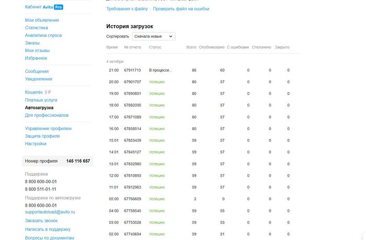Open Аналитика спроса page
Viewport: 366px width, 240px height.
[43, 35]
